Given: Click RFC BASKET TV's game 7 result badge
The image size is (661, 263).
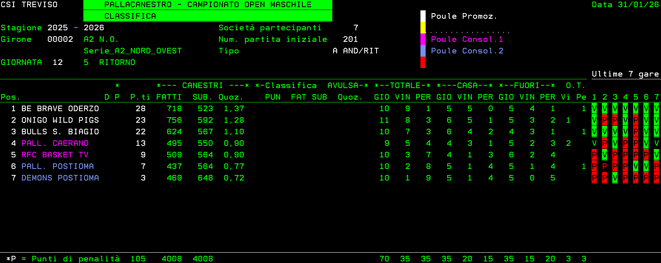Looking at the screenshot, I should point(656,155).
